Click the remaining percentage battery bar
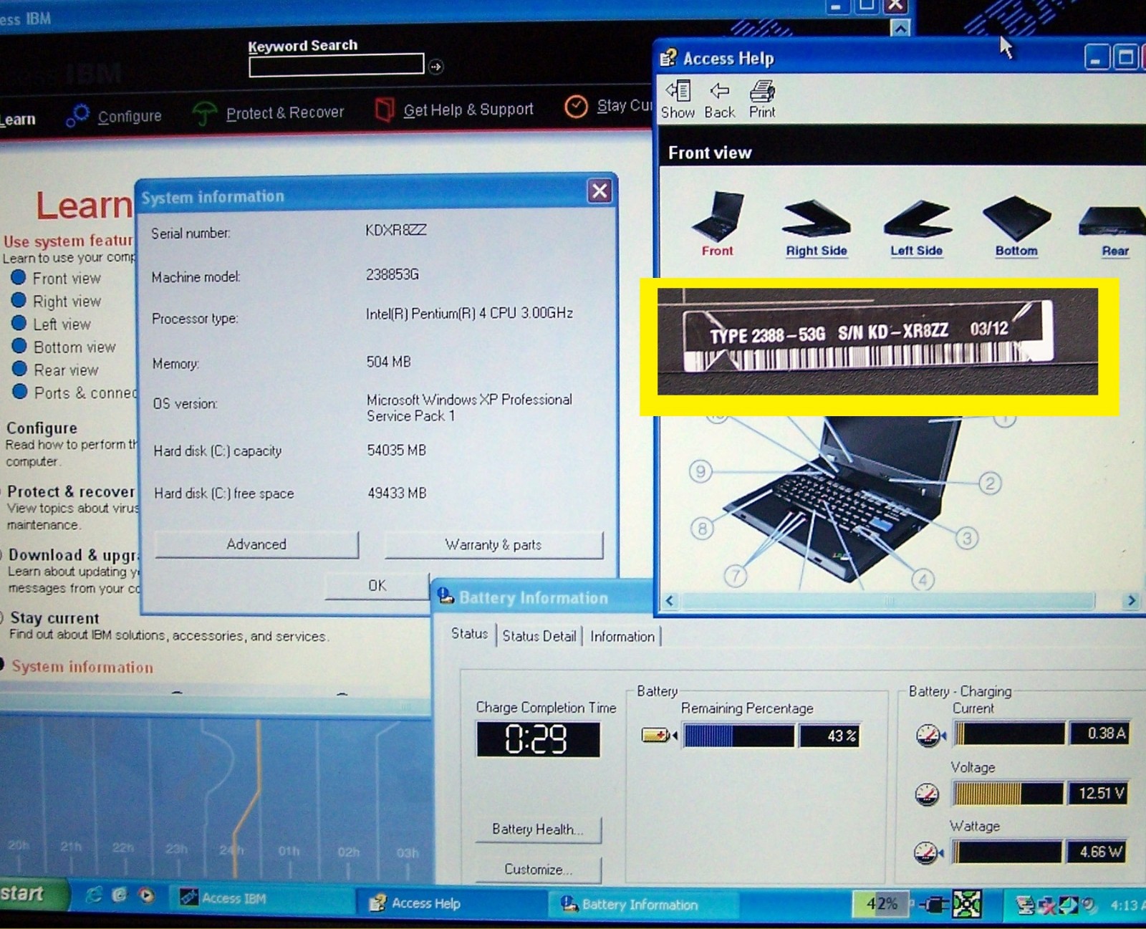 pos(738,736)
